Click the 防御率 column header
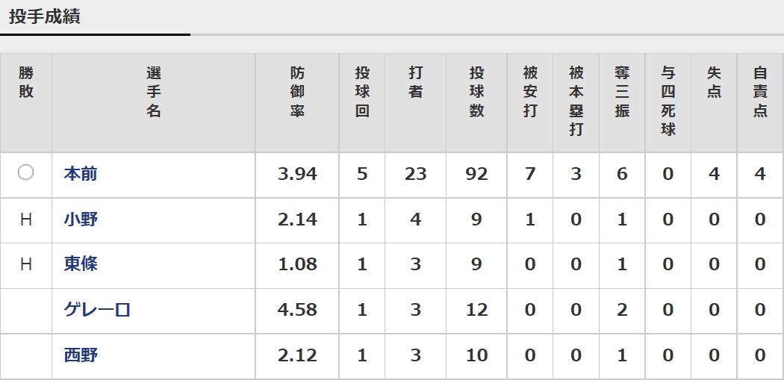Screen dimensions: 784x380 pos(297,93)
